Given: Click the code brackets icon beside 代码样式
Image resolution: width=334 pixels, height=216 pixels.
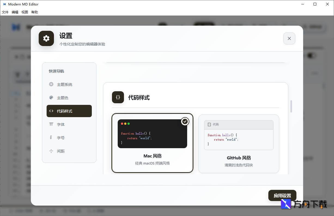Looking at the screenshot, I should point(51,111).
